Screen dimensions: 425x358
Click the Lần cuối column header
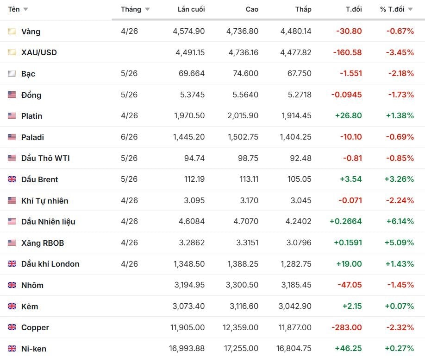[x=191, y=9]
